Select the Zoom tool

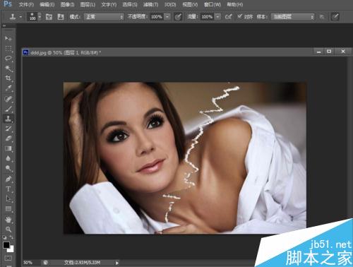tap(8, 230)
